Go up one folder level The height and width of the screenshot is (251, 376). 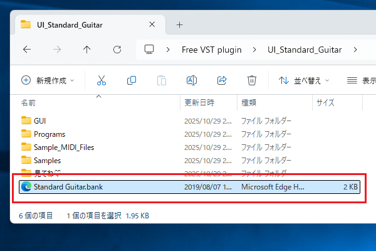point(87,49)
